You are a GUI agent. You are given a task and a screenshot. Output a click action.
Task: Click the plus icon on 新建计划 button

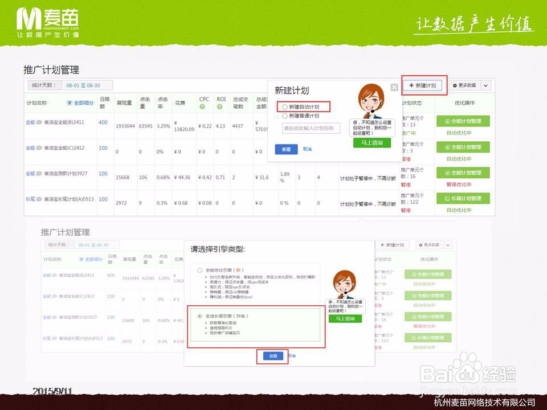411,85
